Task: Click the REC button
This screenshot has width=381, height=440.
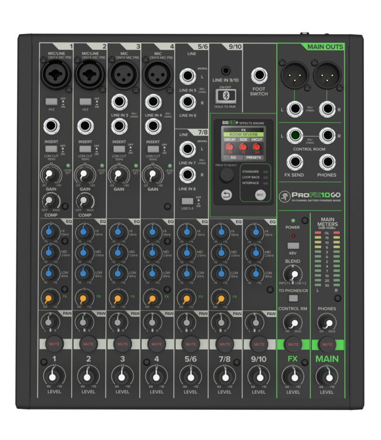Action: click(260, 195)
